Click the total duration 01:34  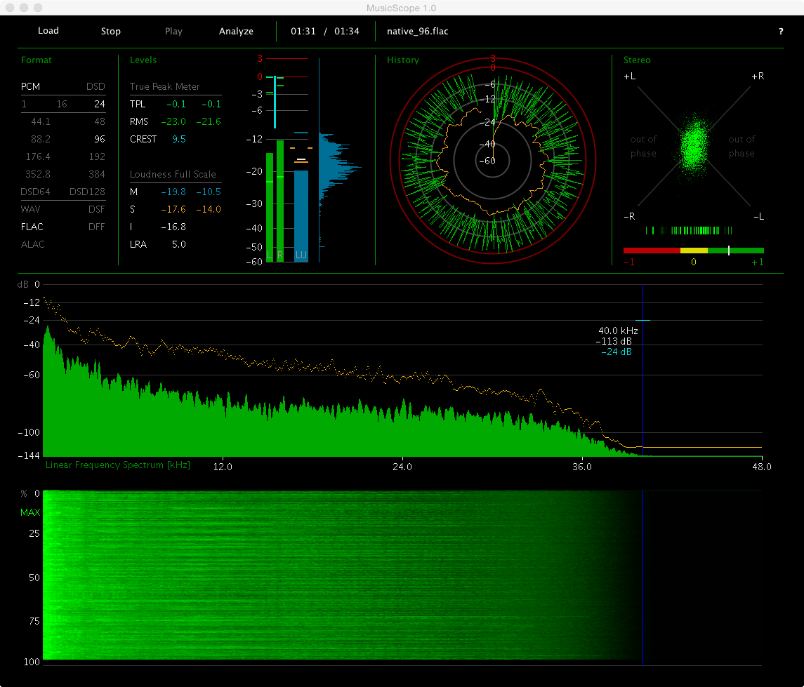(347, 32)
